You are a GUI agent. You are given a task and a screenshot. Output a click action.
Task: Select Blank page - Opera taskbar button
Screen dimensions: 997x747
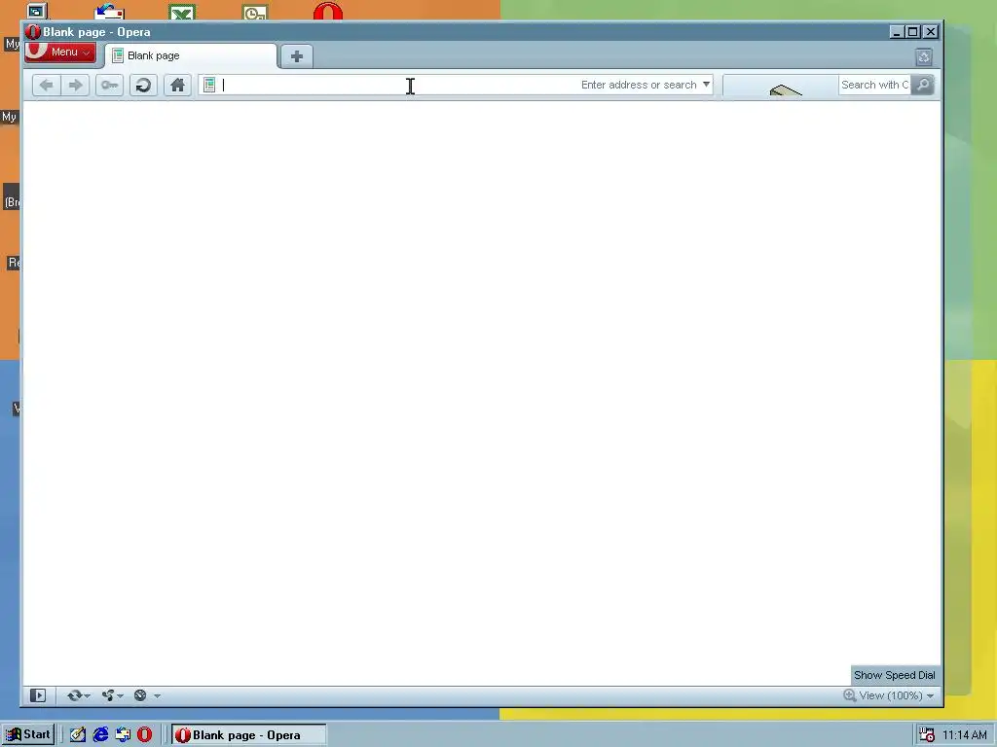(x=248, y=735)
